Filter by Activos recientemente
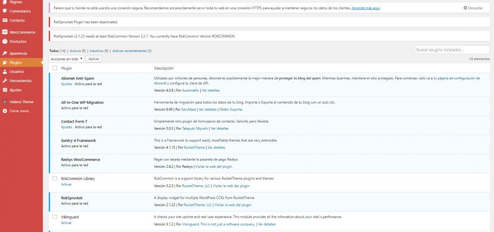Image resolution: width=494 pixels, height=232 pixels. [129, 51]
